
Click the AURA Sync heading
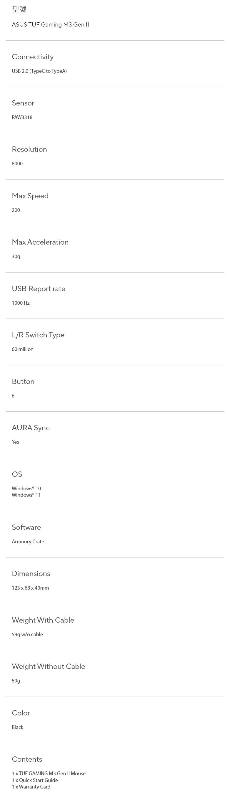[31, 428]
